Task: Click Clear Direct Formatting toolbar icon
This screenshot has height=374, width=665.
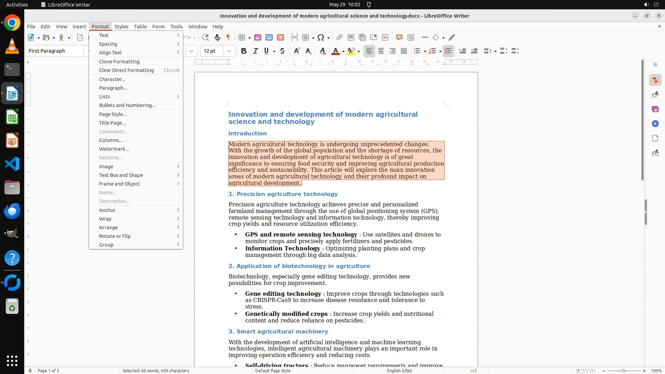Action: pyautogui.click(x=322, y=51)
